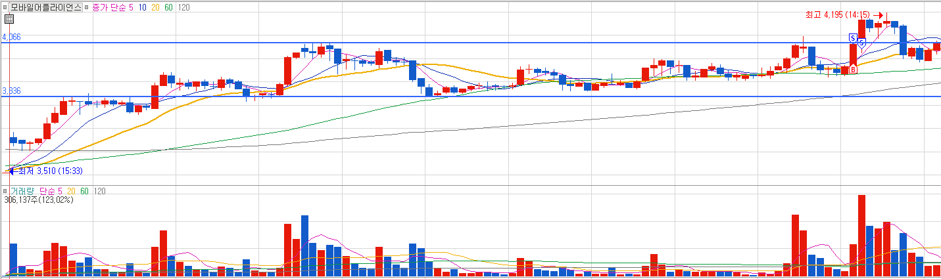Click the volume 60-period average label
Viewport: 941px width, 279px height.
(x=85, y=191)
